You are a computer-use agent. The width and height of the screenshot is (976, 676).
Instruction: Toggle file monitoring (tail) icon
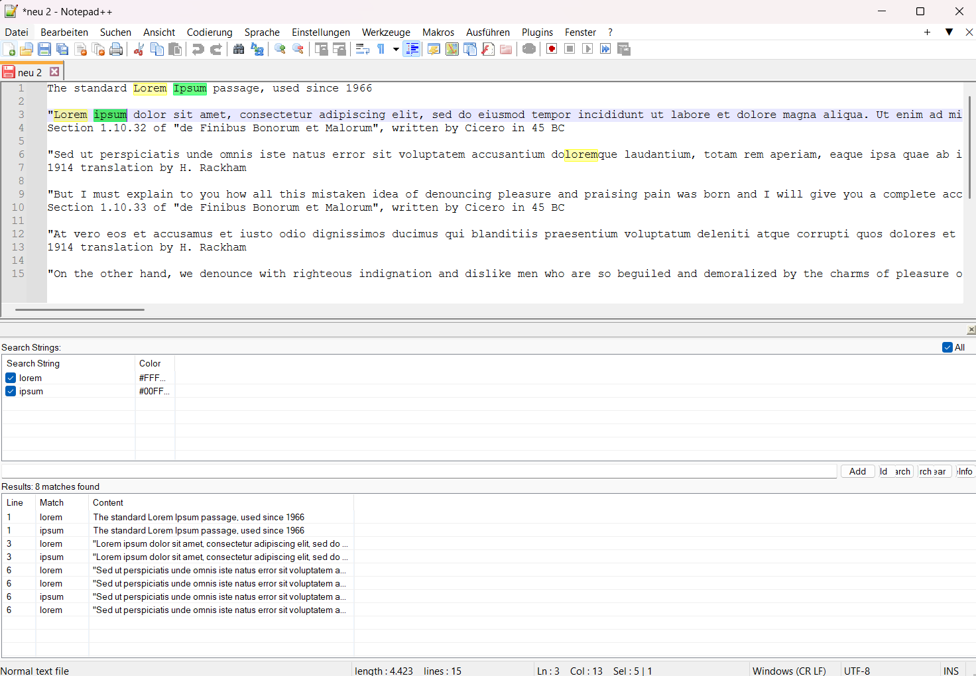click(x=529, y=49)
